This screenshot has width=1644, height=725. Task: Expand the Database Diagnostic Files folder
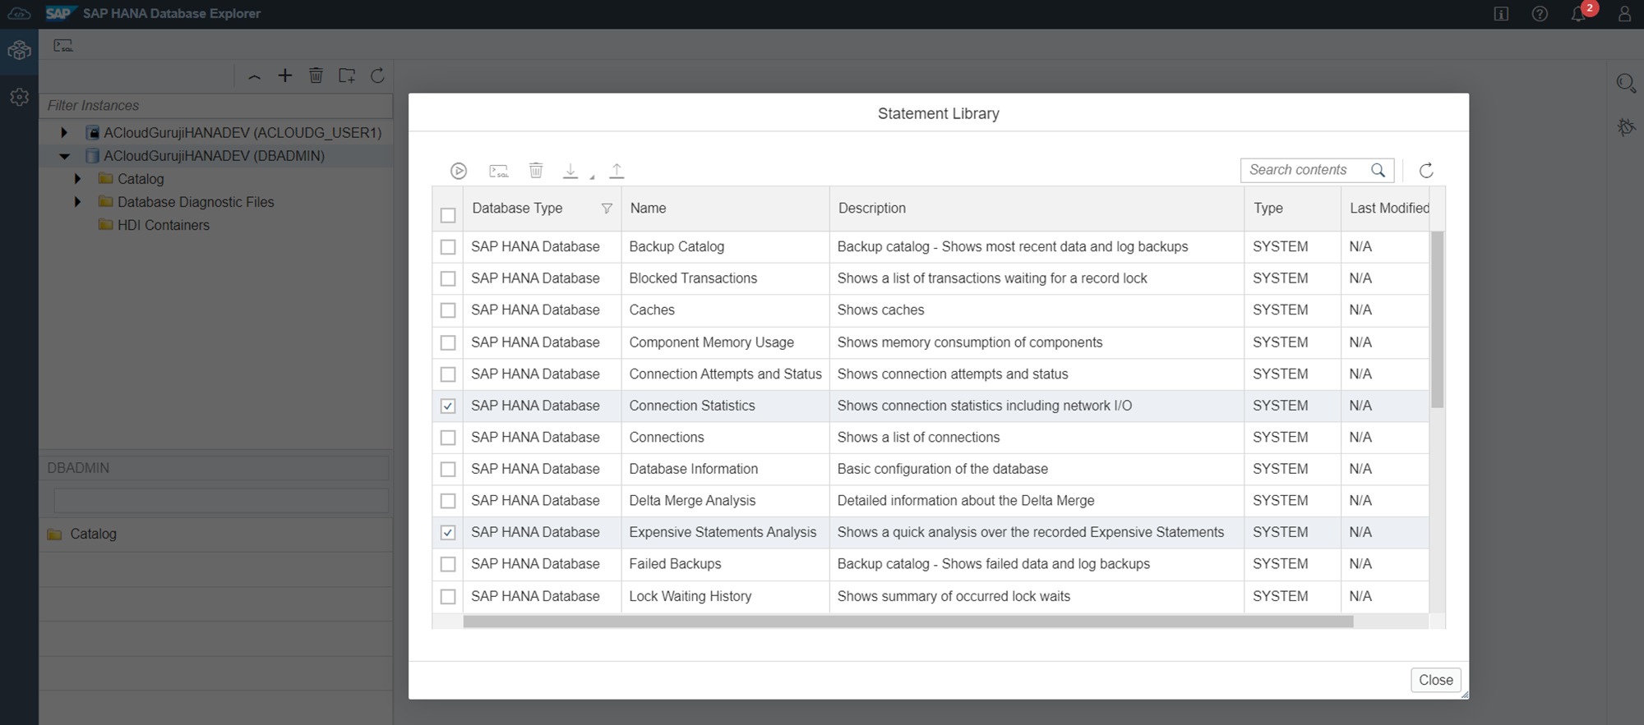click(77, 202)
